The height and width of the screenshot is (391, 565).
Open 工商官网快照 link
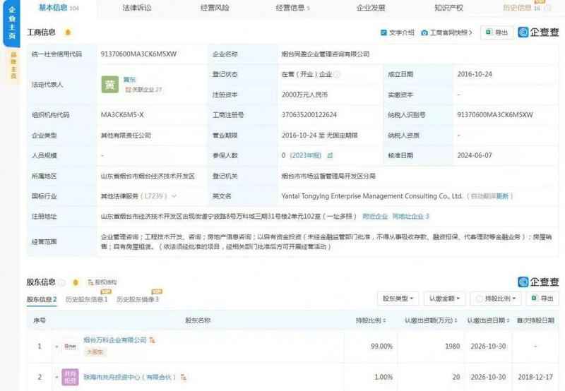(x=446, y=32)
